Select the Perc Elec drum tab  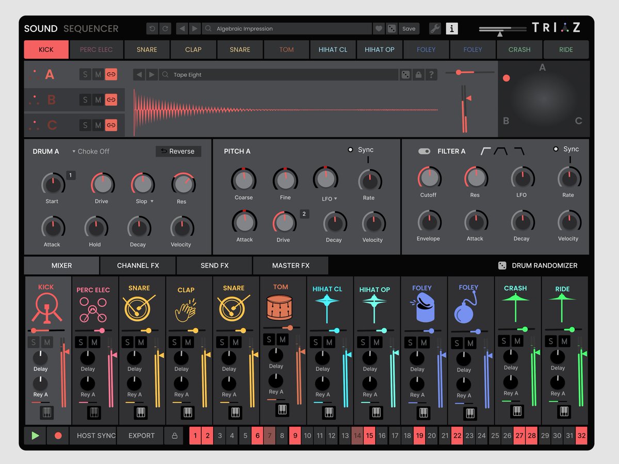click(x=96, y=50)
